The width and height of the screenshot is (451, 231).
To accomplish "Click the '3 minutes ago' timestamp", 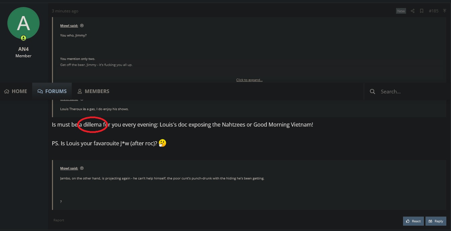I will 65,11.
